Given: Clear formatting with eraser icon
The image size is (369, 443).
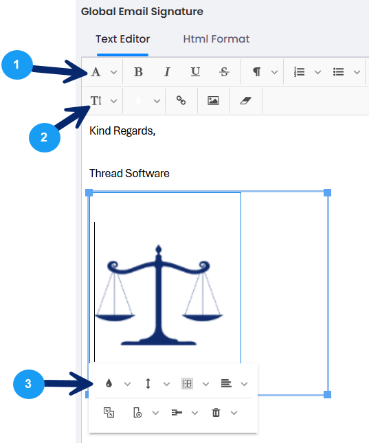Looking at the screenshot, I should click(245, 100).
